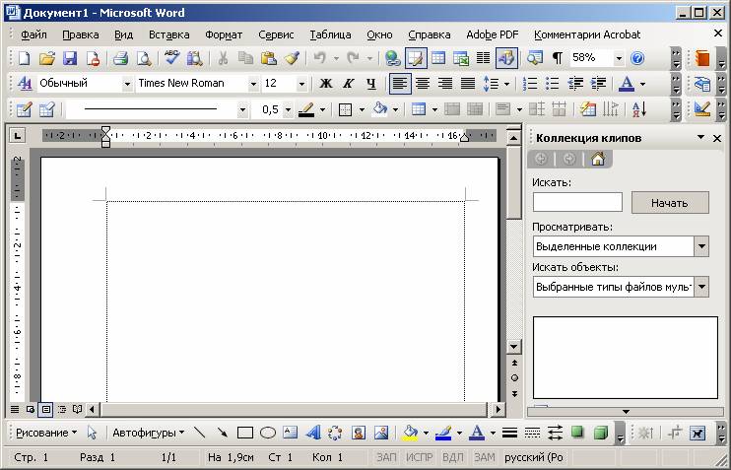This screenshot has width=731, height=470.
Task: Insert Excel worksheet icon
Action: (x=461, y=58)
